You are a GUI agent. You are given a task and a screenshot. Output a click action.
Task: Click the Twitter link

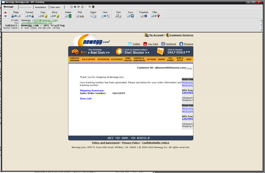(x=136, y=44)
